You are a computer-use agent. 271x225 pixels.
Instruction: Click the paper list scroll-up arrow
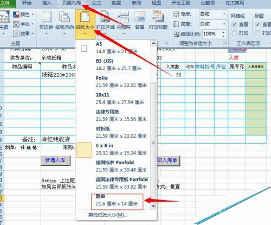point(153,43)
